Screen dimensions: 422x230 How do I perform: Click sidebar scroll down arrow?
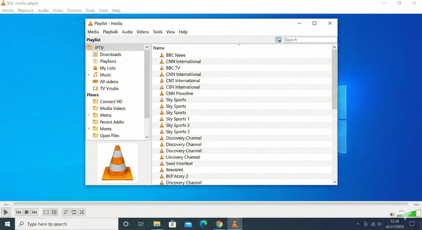click(x=147, y=137)
